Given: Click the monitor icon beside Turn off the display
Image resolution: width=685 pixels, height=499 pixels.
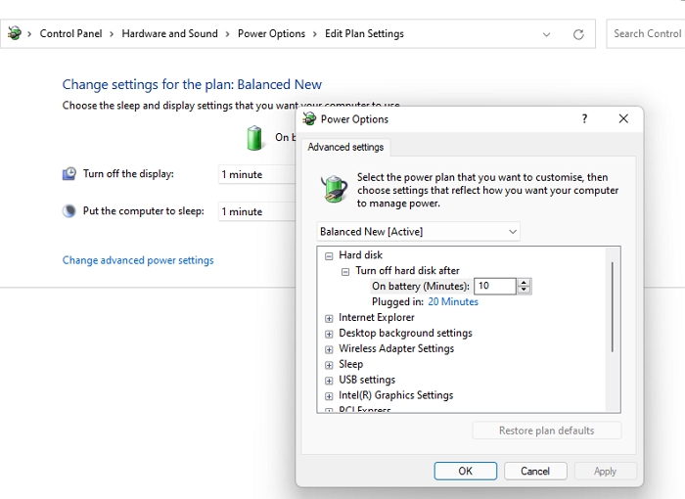Looking at the screenshot, I should tap(68, 173).
